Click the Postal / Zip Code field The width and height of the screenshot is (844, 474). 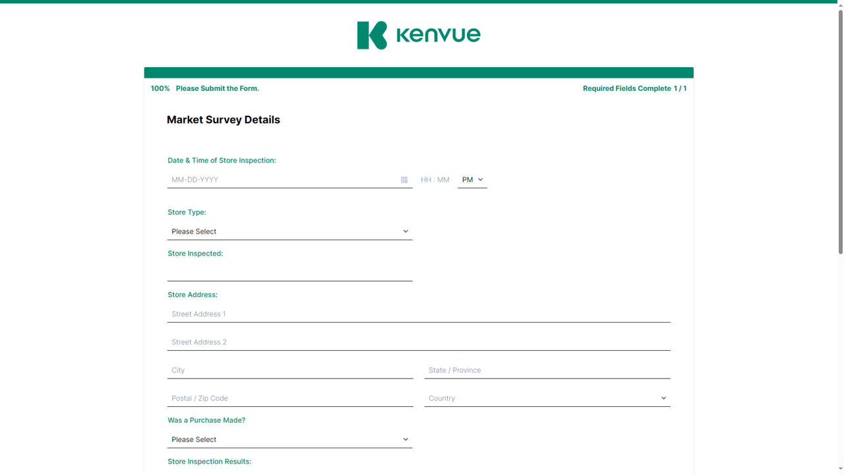tap(289, 398)
